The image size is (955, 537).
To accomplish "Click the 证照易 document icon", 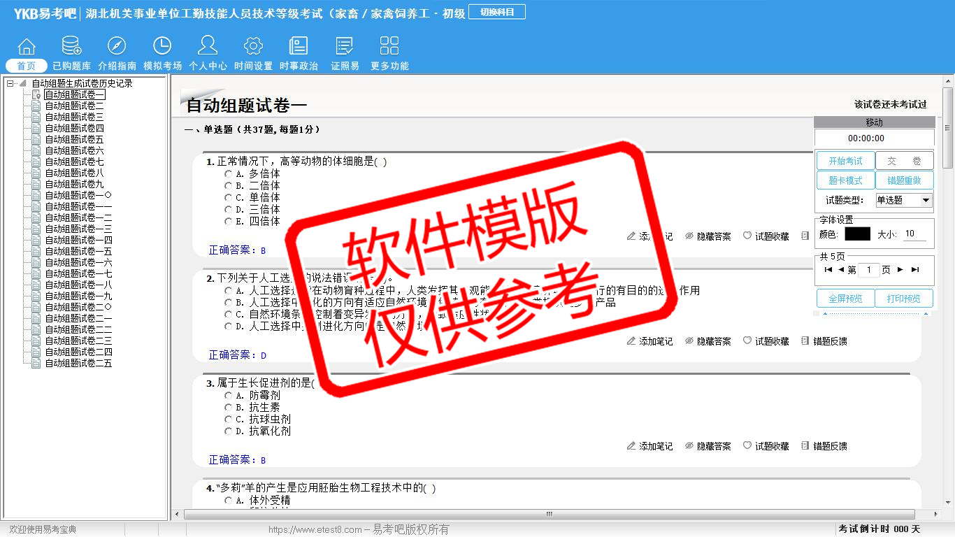I will 345,47.
